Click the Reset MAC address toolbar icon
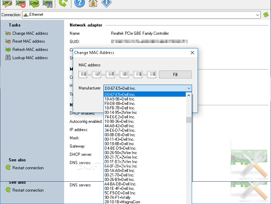The image size is (271, 204). (x=21, y=3)
